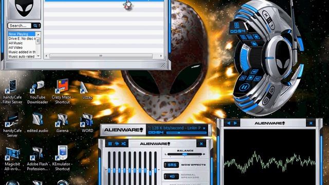Skip to previous track on spaceship player

point(243,78)
